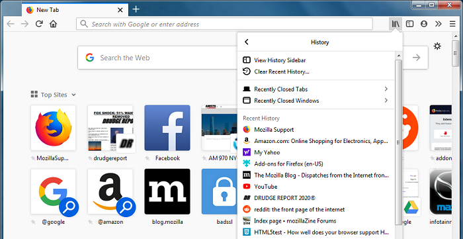Open the MozillaSupport top site tile
This screenshot has height=239, width=463.
tap(53, 128)
